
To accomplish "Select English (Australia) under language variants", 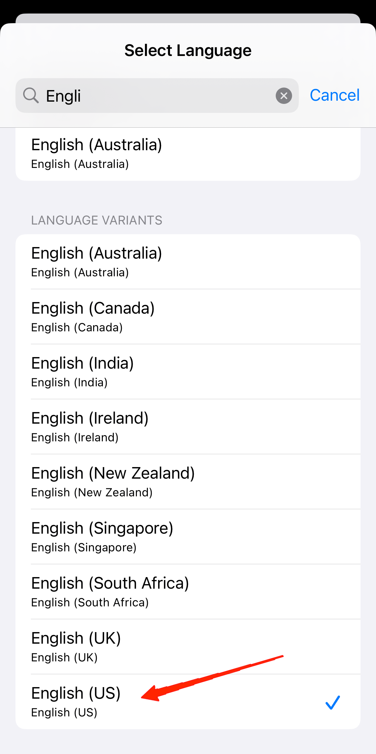I will [x=96, y=253].
